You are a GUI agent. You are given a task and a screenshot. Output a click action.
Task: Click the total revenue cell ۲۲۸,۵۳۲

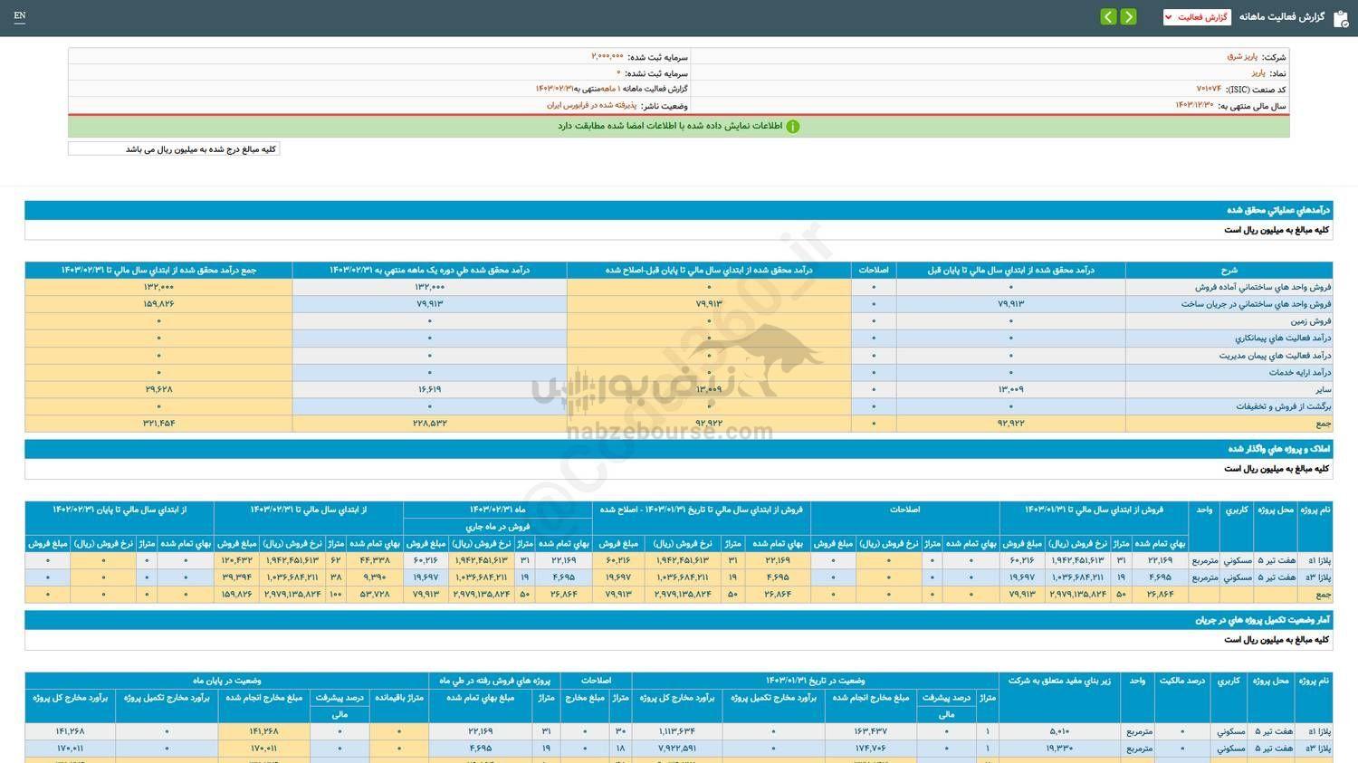click(428, 423)
